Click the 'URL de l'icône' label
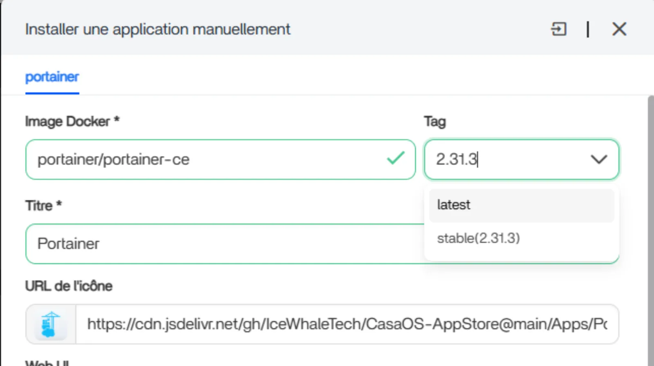 pyautogui.click(x=69, y=286)
